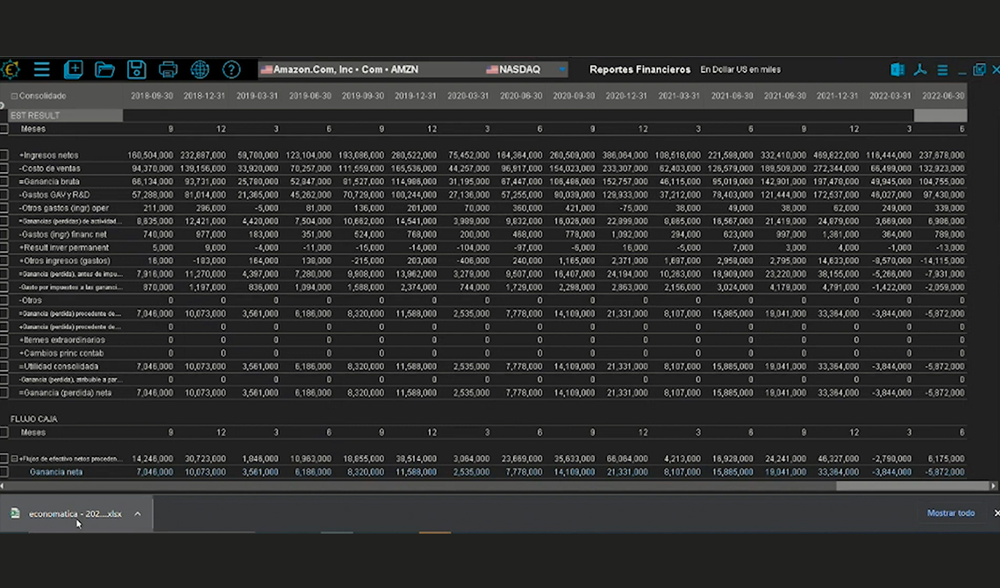Click the horizontal scrollbar thumb

coord(912,486)
